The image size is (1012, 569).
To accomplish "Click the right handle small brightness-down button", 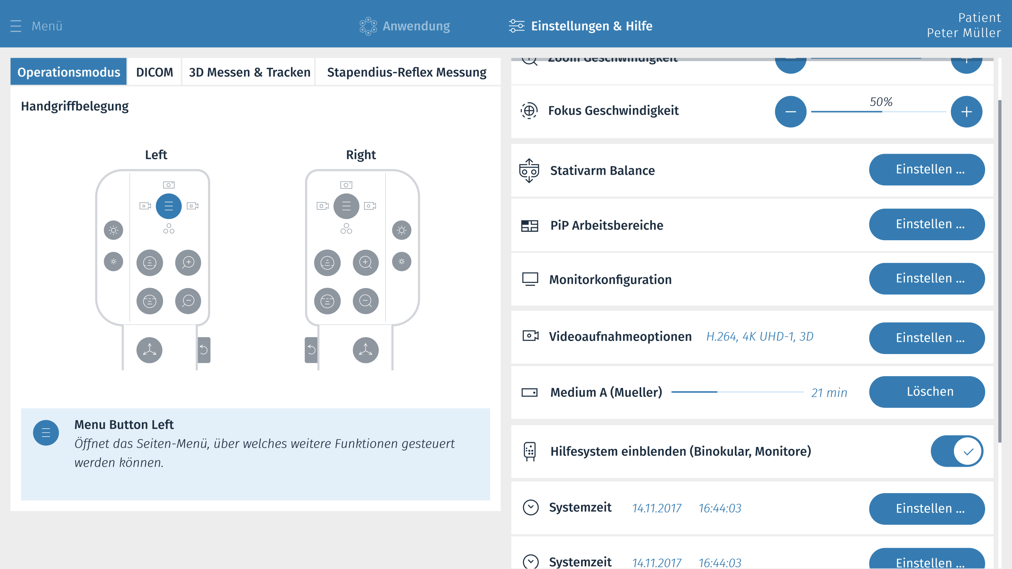I will [x=402, y=262].
